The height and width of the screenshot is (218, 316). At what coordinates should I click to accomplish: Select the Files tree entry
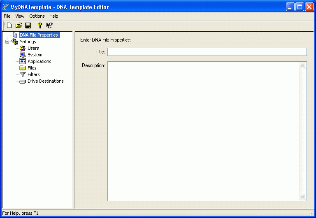(32, 68)
